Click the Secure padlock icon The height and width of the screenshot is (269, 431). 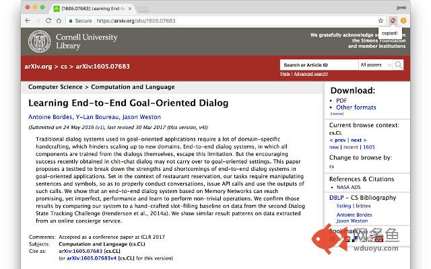(71, 21)
